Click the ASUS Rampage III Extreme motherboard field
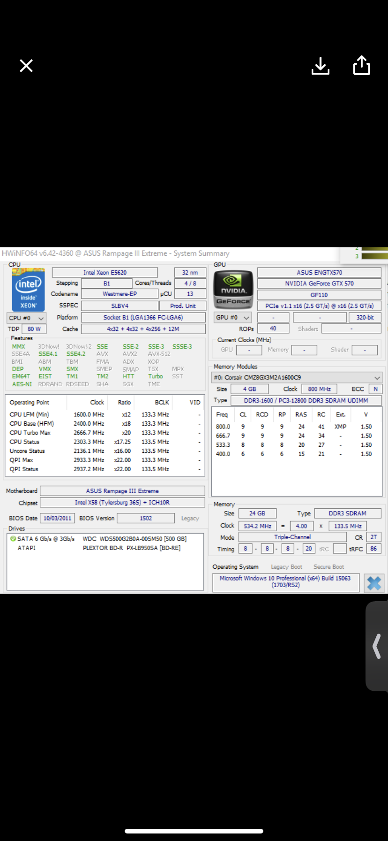Image resolution: width=388 pixels, height=841 pixels. pos(122,491)
